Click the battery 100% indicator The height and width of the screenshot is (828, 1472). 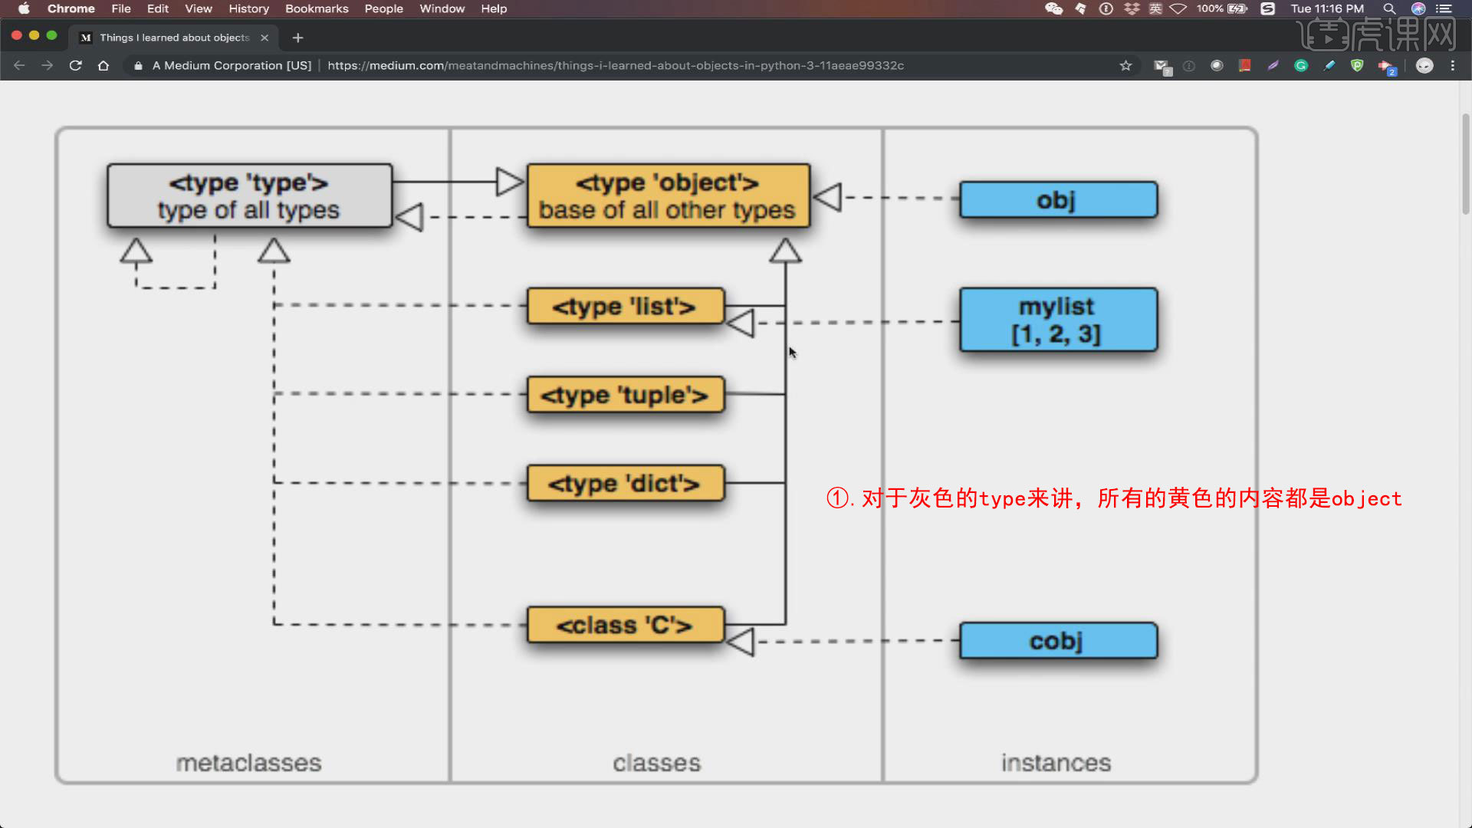[x=1222, y=8]
